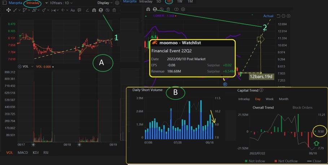The height and width of the screenshot is (165, 328).
Task: Hide drawings in right chart toolbar
Action: point(162,9)
